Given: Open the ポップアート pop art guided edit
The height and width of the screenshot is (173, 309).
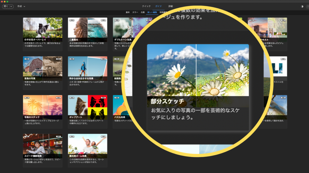Looking at the screenshot, I should (88, 112).
